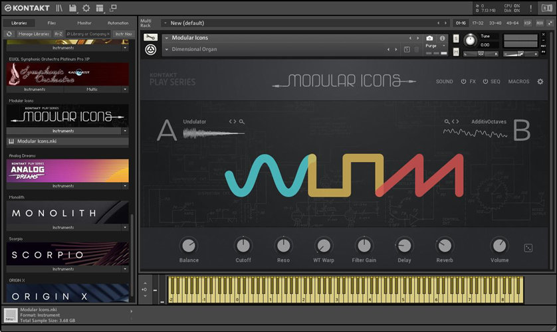Open Dimensional Organ snapshot dropdown

click(167, 49)
